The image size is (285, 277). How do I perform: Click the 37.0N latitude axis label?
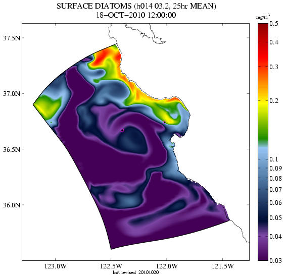(x=12, y=94)
